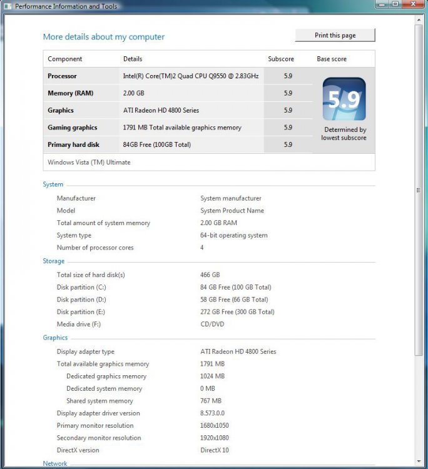428x469 pixels.
Task: Click the 'Disk partition (C:)' label
Action: pyautogui.click(x=81, y=288)
